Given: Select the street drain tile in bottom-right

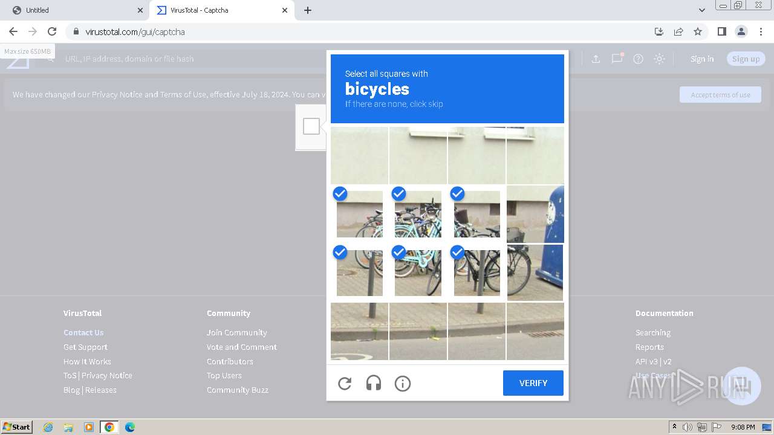Looking at the screenshot, I should point(535,331).
